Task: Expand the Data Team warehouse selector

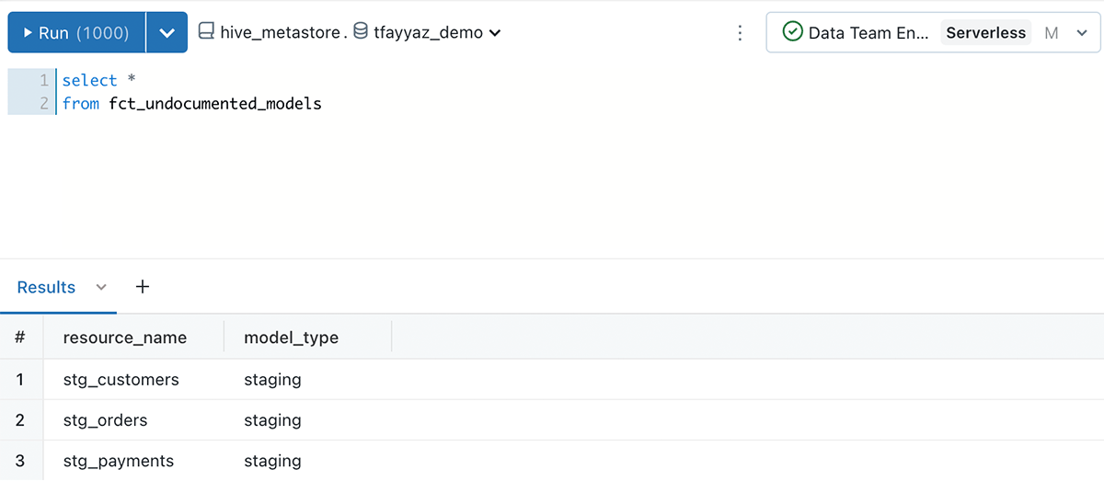Action: 1082,33
